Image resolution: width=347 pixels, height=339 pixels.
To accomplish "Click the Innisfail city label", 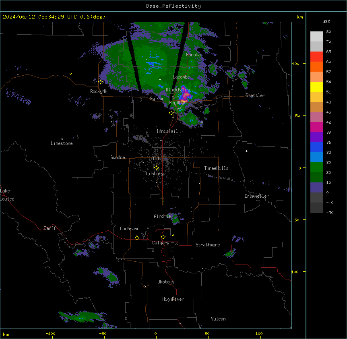I will click(x=167, y=131).
